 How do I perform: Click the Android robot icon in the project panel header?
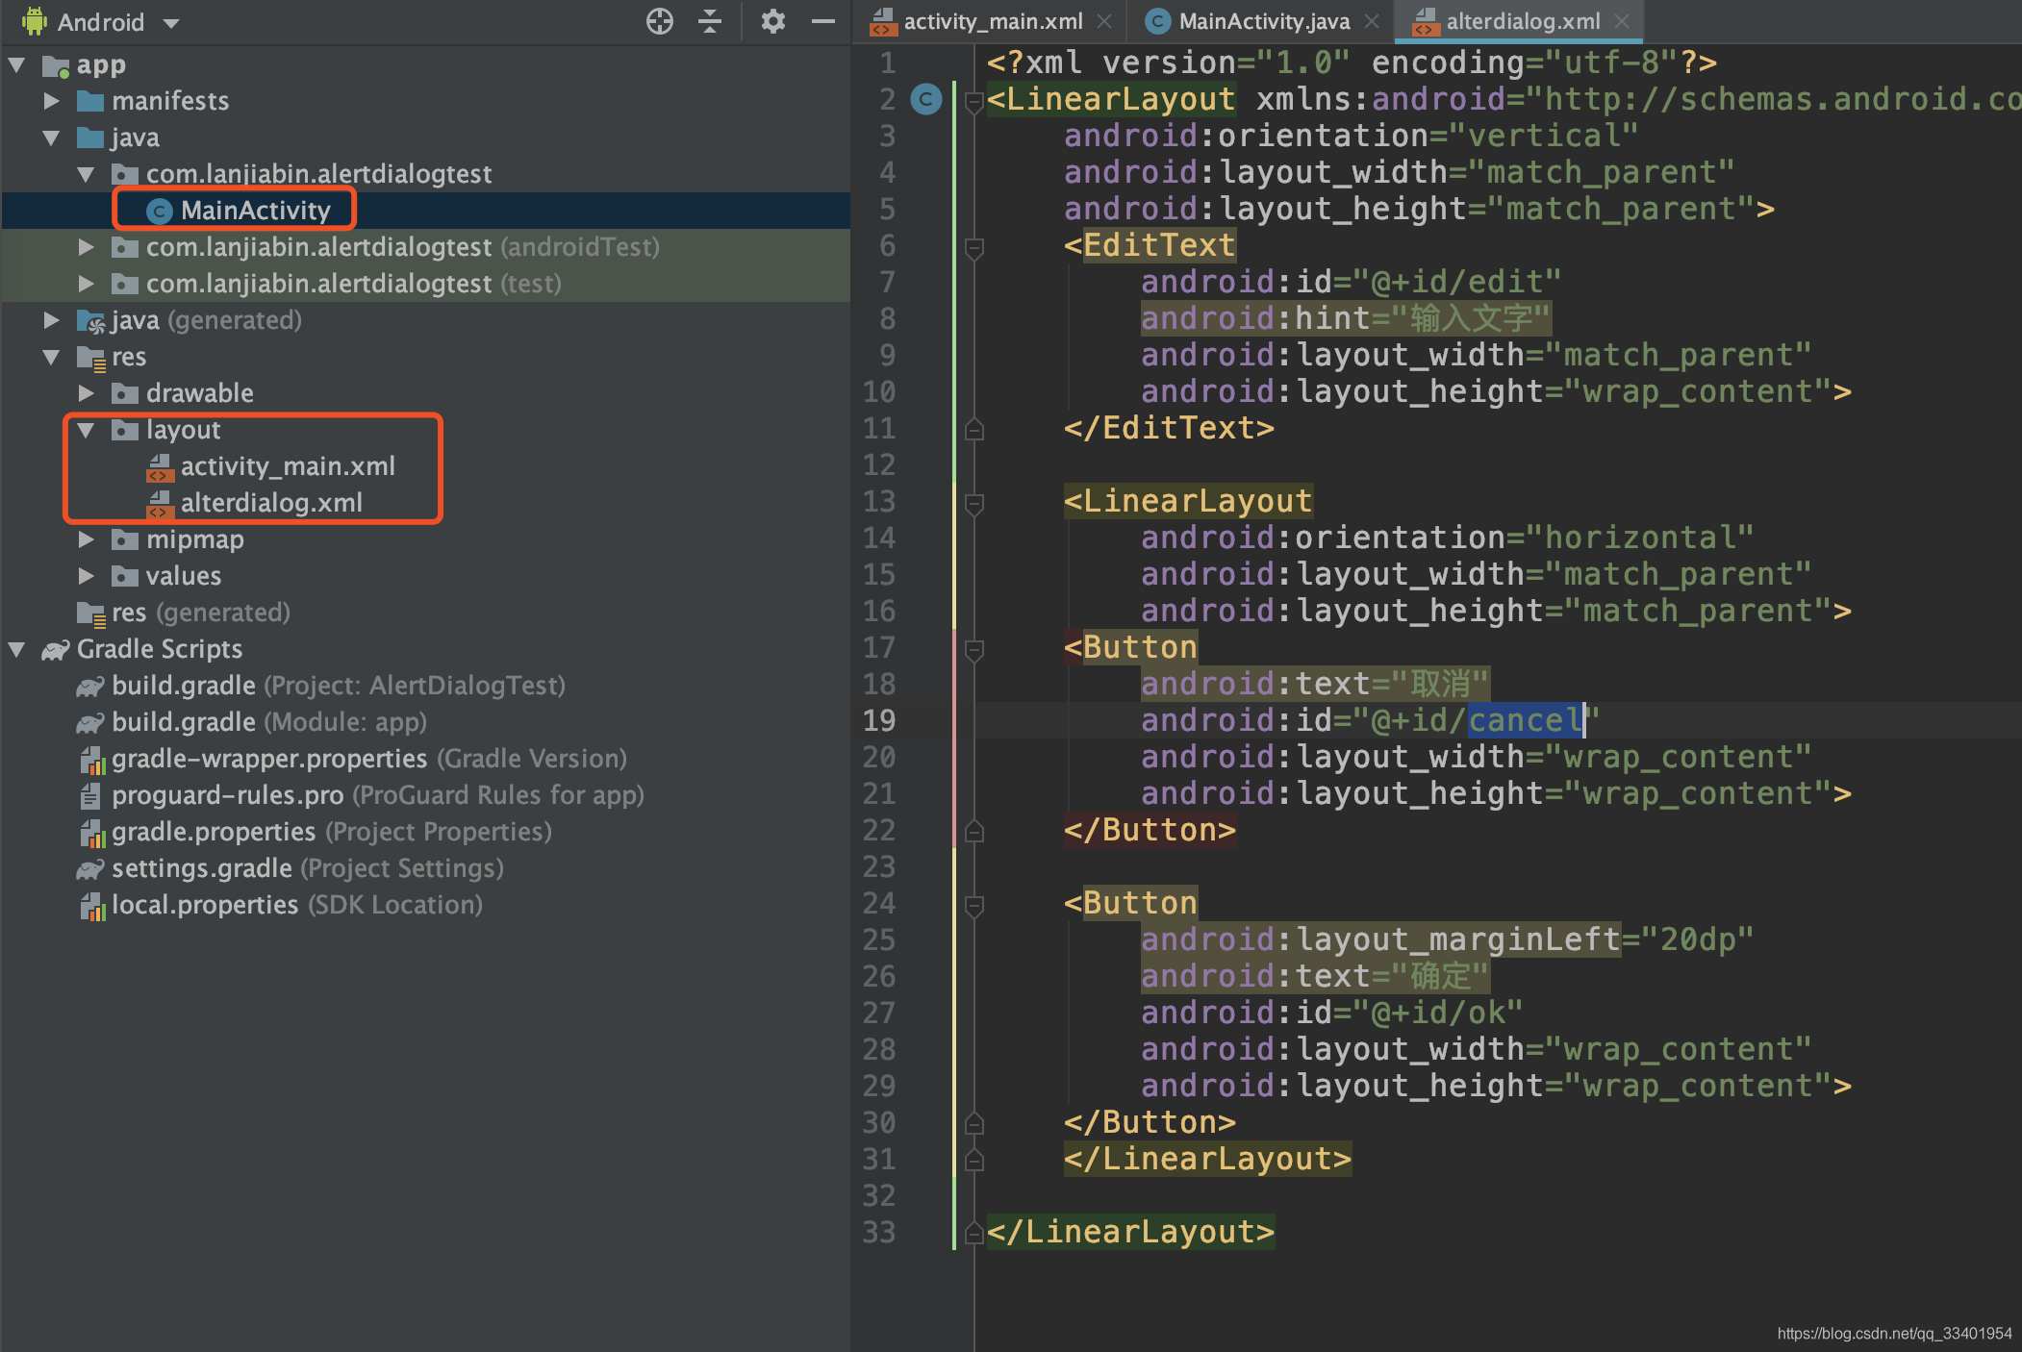click(35, 21)
